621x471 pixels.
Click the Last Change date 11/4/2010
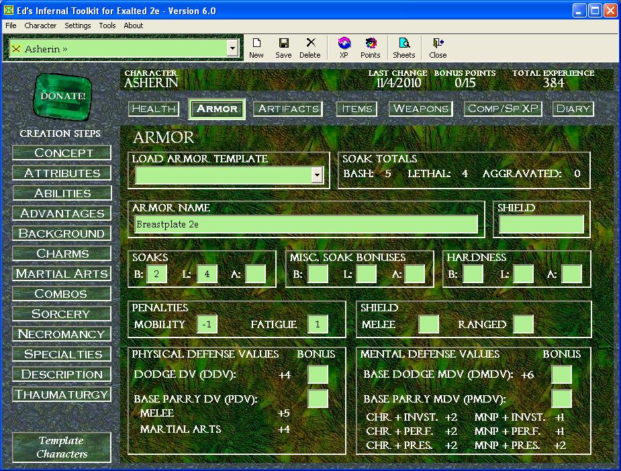(x=398, y=83)
